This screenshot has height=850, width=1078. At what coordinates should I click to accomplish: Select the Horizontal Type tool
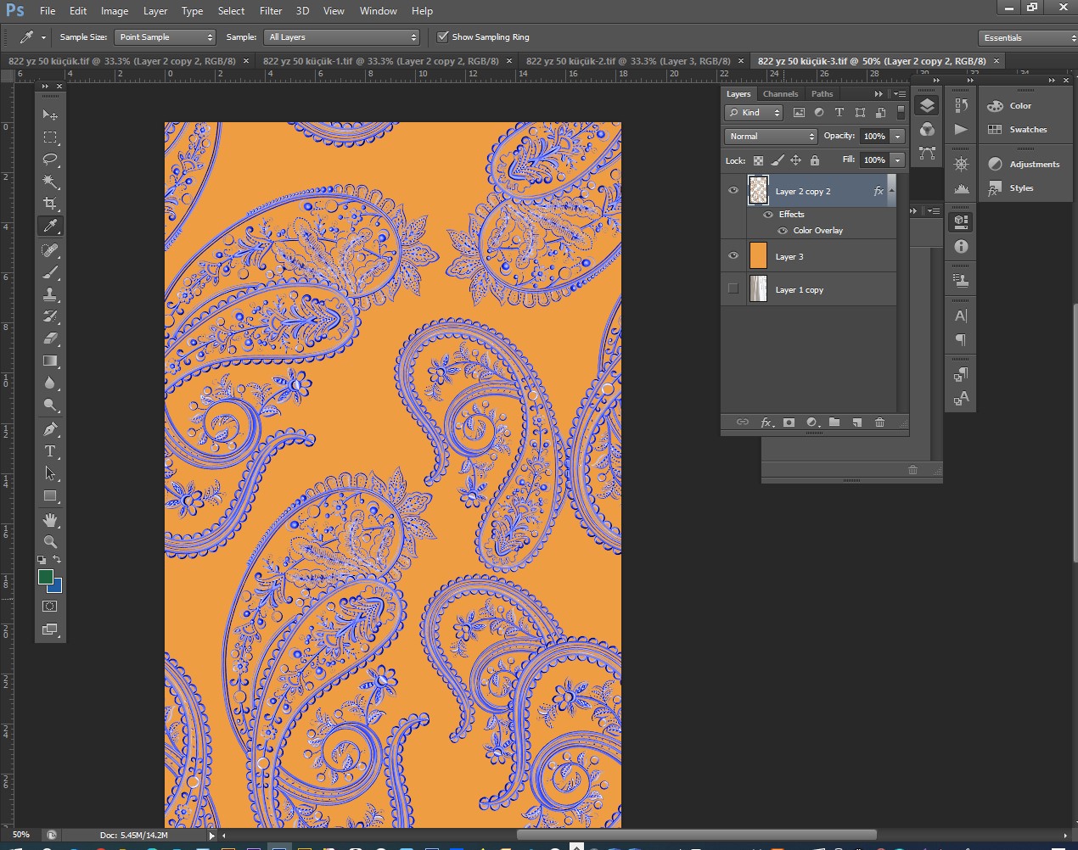pos(50,451)
